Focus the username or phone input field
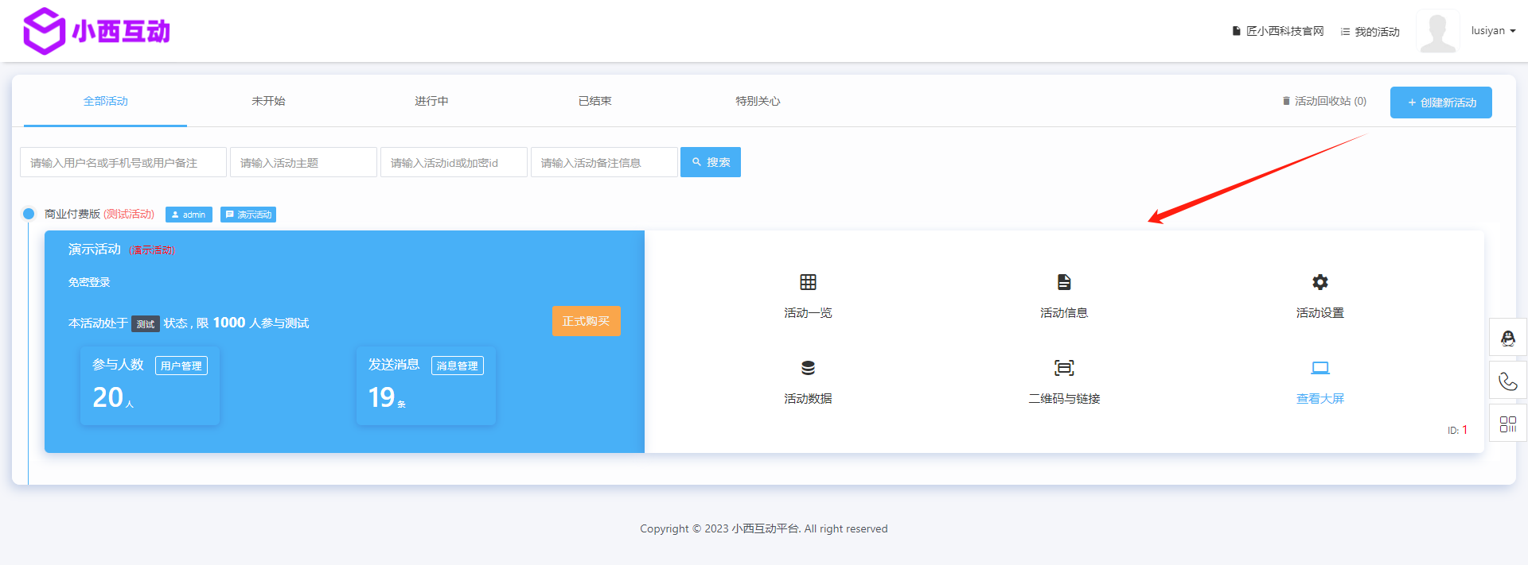The image size is (1528, 565). [123, 162]
